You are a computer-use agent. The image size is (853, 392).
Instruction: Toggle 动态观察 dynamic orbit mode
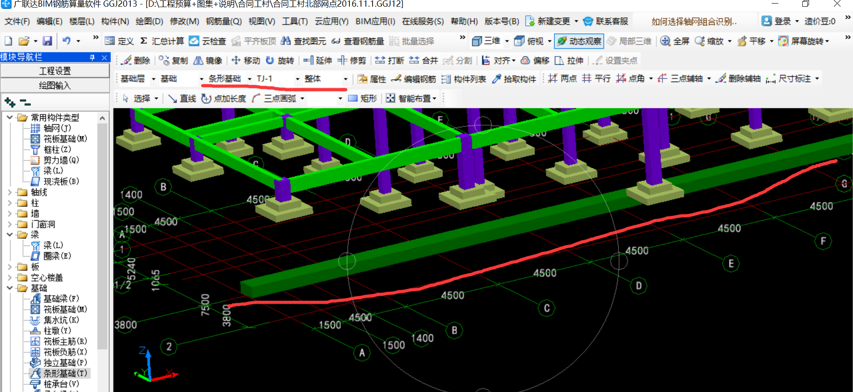[x=579, y=41]
